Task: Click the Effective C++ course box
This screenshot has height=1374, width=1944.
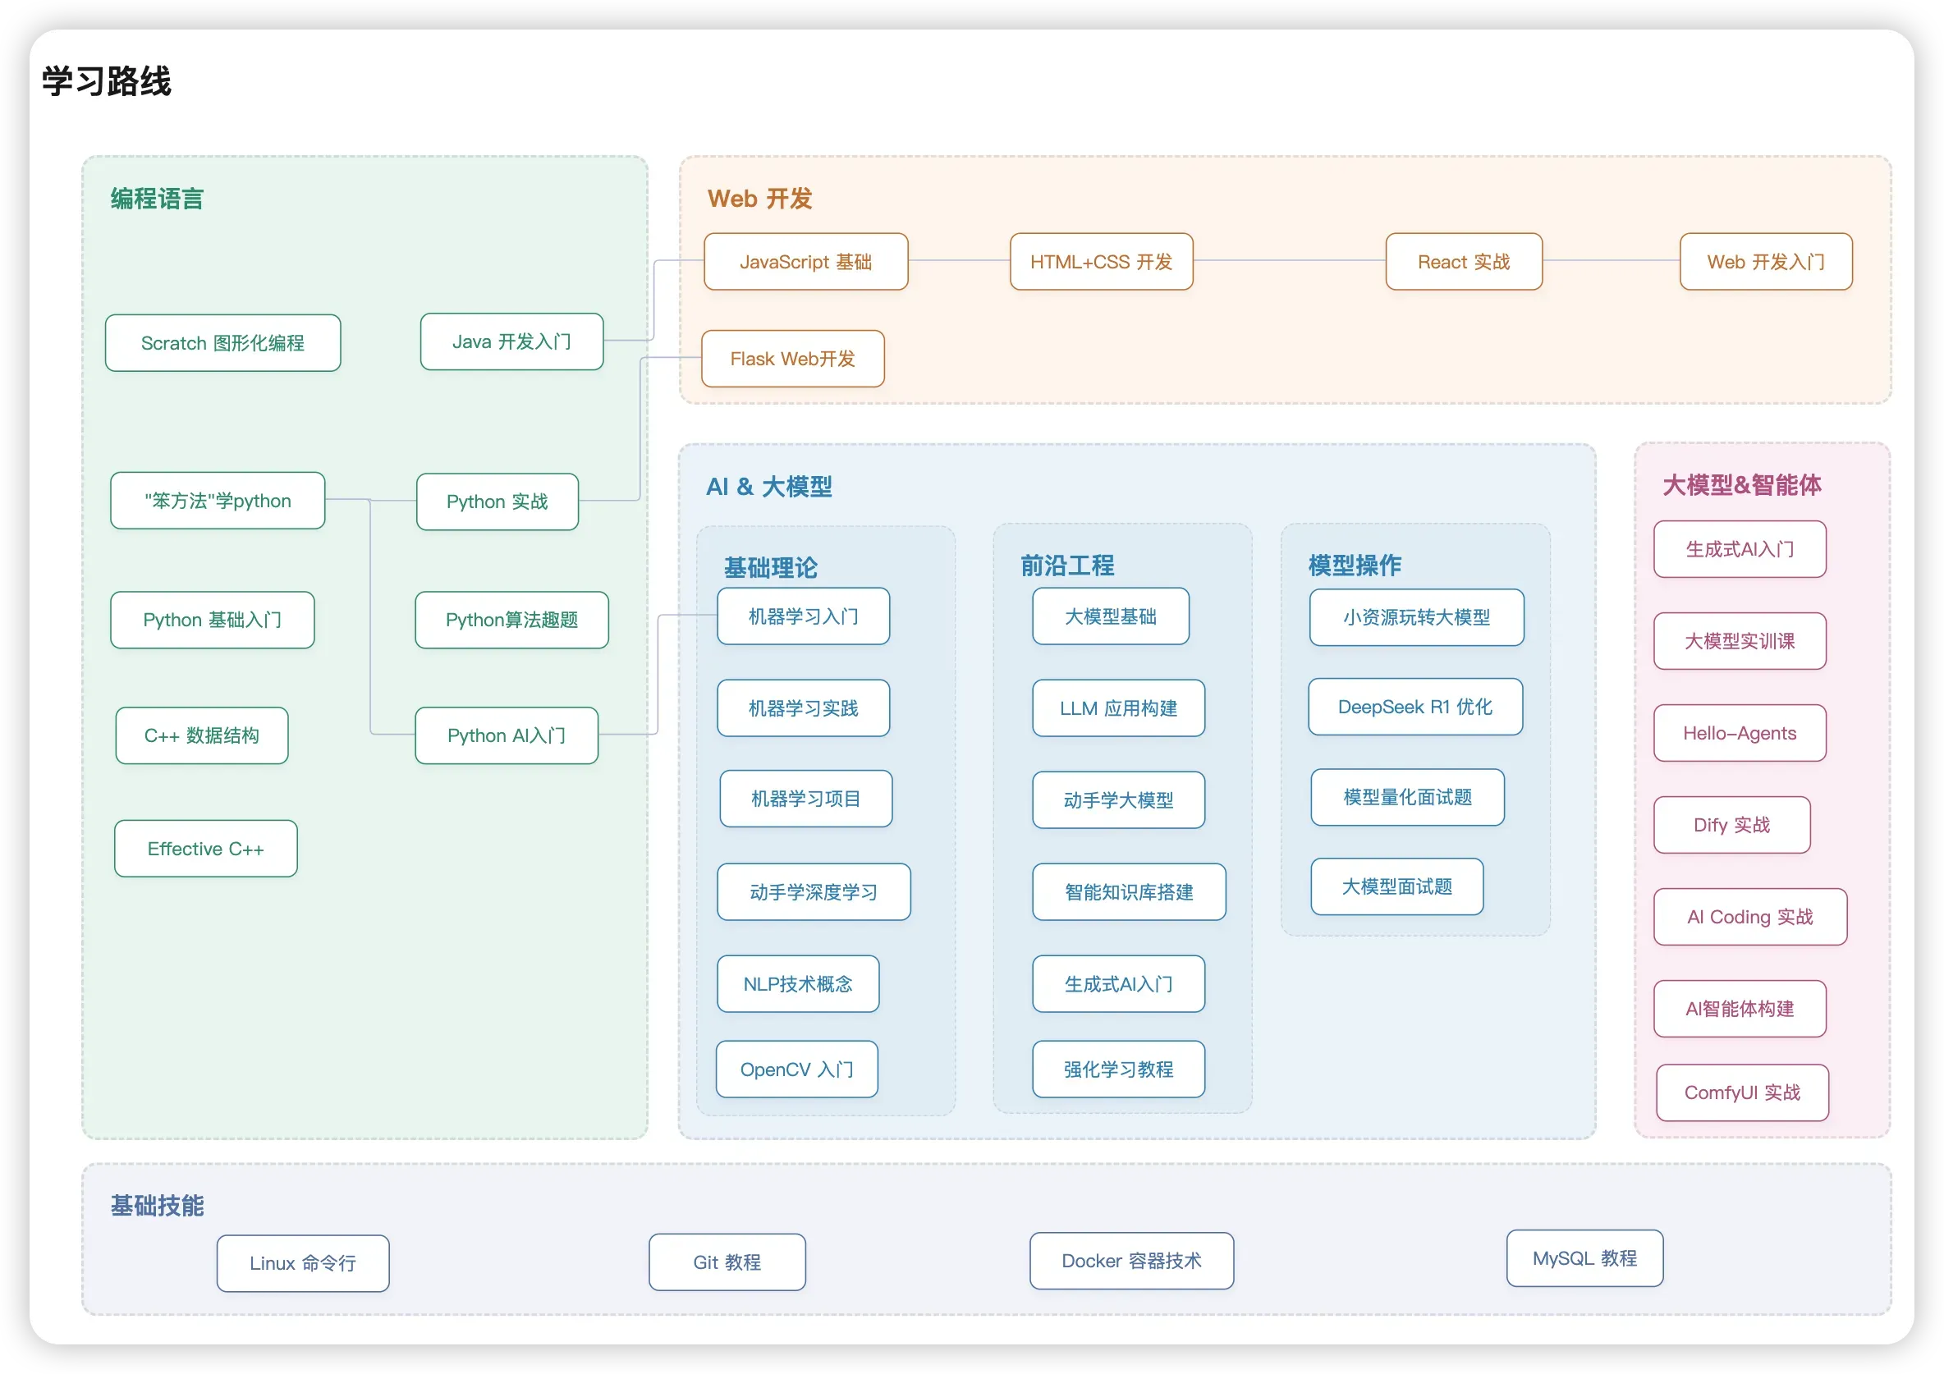Action: click(206, 848)
